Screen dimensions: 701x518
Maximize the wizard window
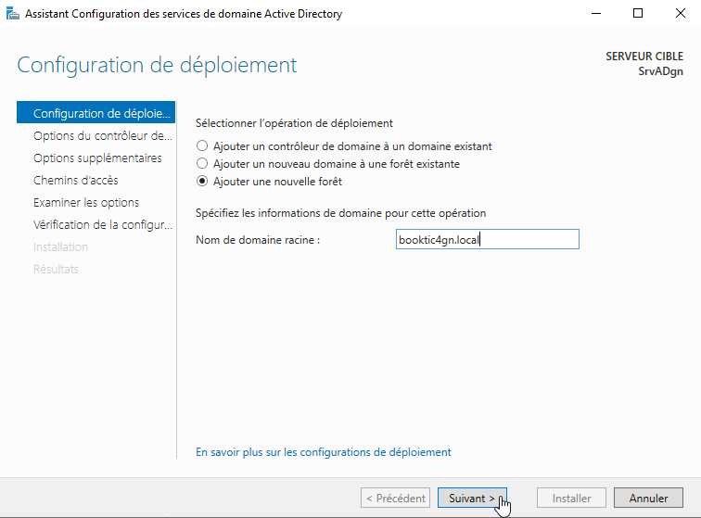638,13
